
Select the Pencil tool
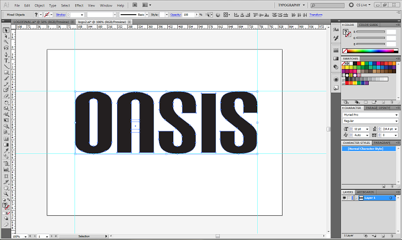pos(6,84)
